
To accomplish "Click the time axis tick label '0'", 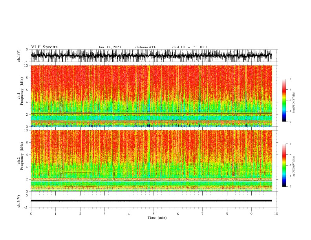I will click(31, 214).
